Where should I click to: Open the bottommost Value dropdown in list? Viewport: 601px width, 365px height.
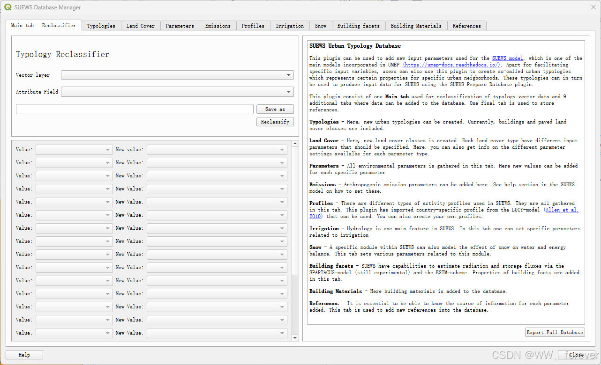tap(74, 333)
